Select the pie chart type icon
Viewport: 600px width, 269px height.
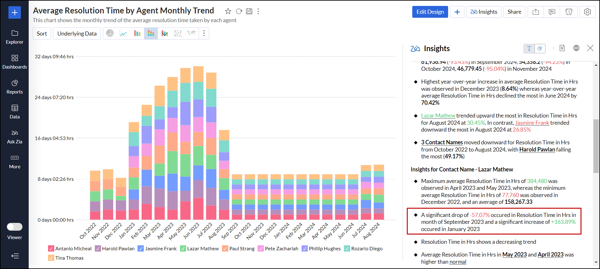coord(110,33)
